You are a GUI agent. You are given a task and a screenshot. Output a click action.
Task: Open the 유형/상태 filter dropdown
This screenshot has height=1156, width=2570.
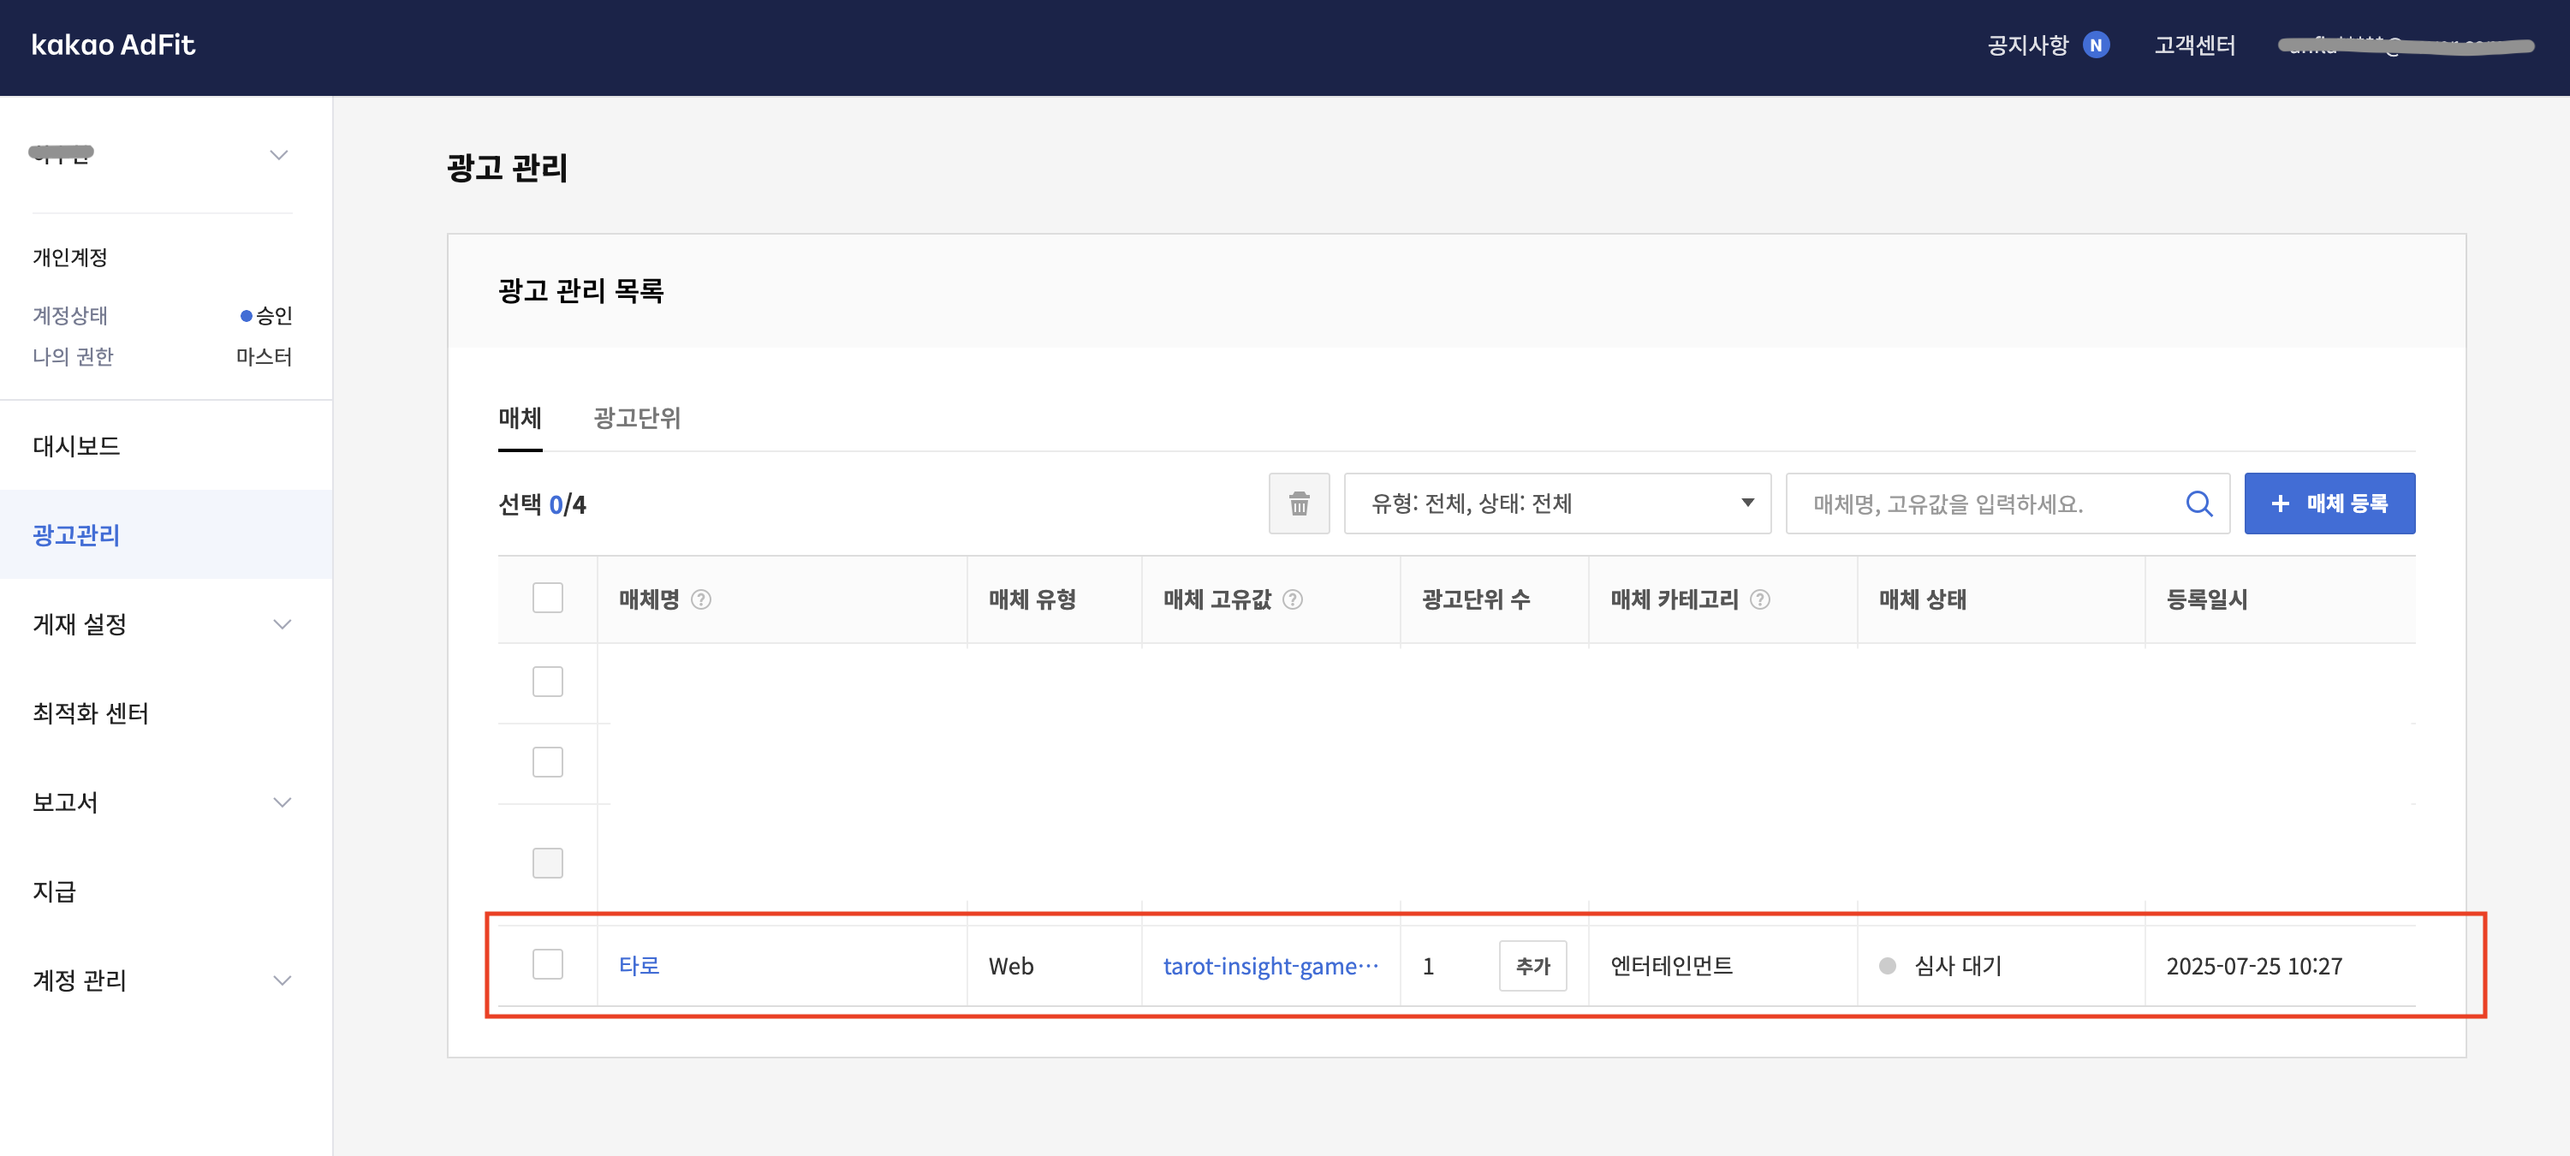[1556, 504]
